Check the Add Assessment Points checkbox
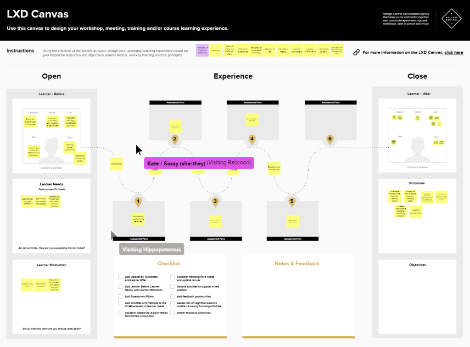Image resolution: width=470 pixels, height=347 pixels. [120, 297]
